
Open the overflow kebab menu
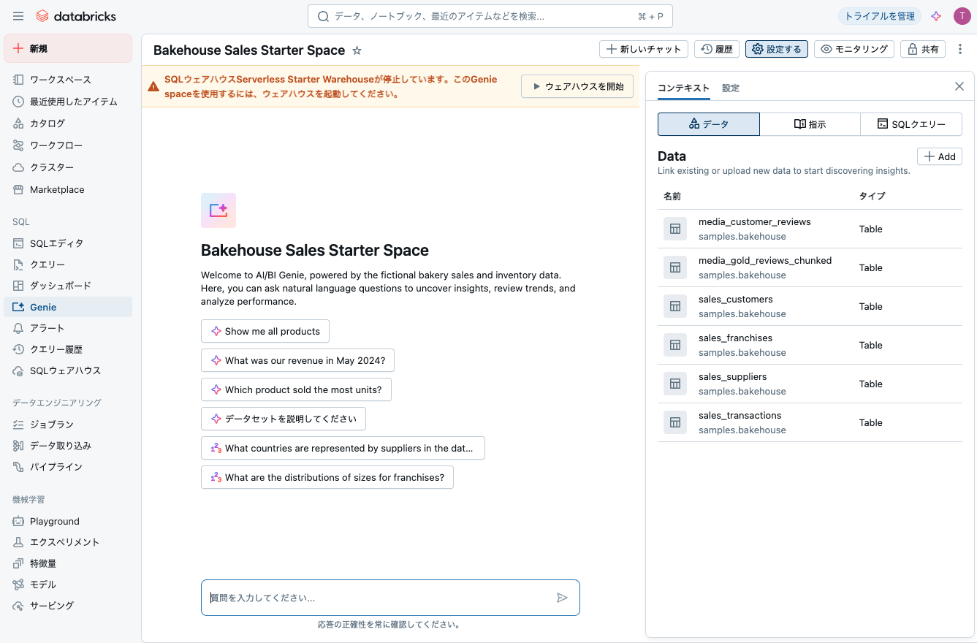(x=960, y=49)
